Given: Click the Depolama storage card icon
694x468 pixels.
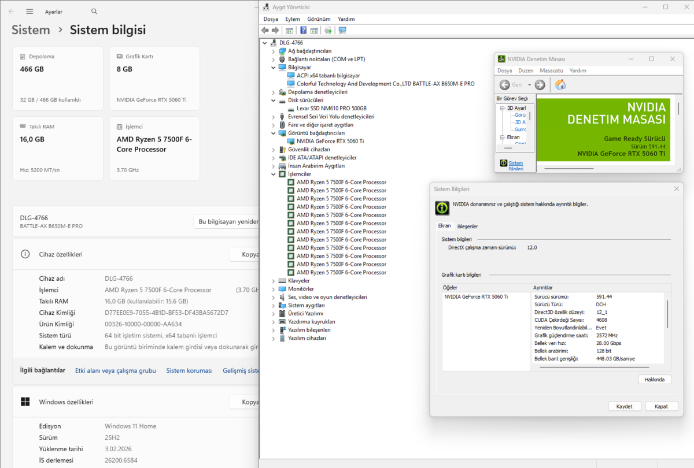Looking at the screenshot, I should (x=23, y=57).
